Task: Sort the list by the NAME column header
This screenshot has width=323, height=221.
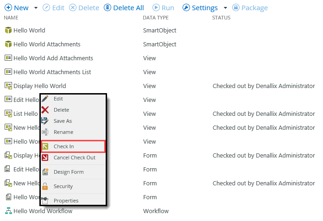Action: click(11, 18)
